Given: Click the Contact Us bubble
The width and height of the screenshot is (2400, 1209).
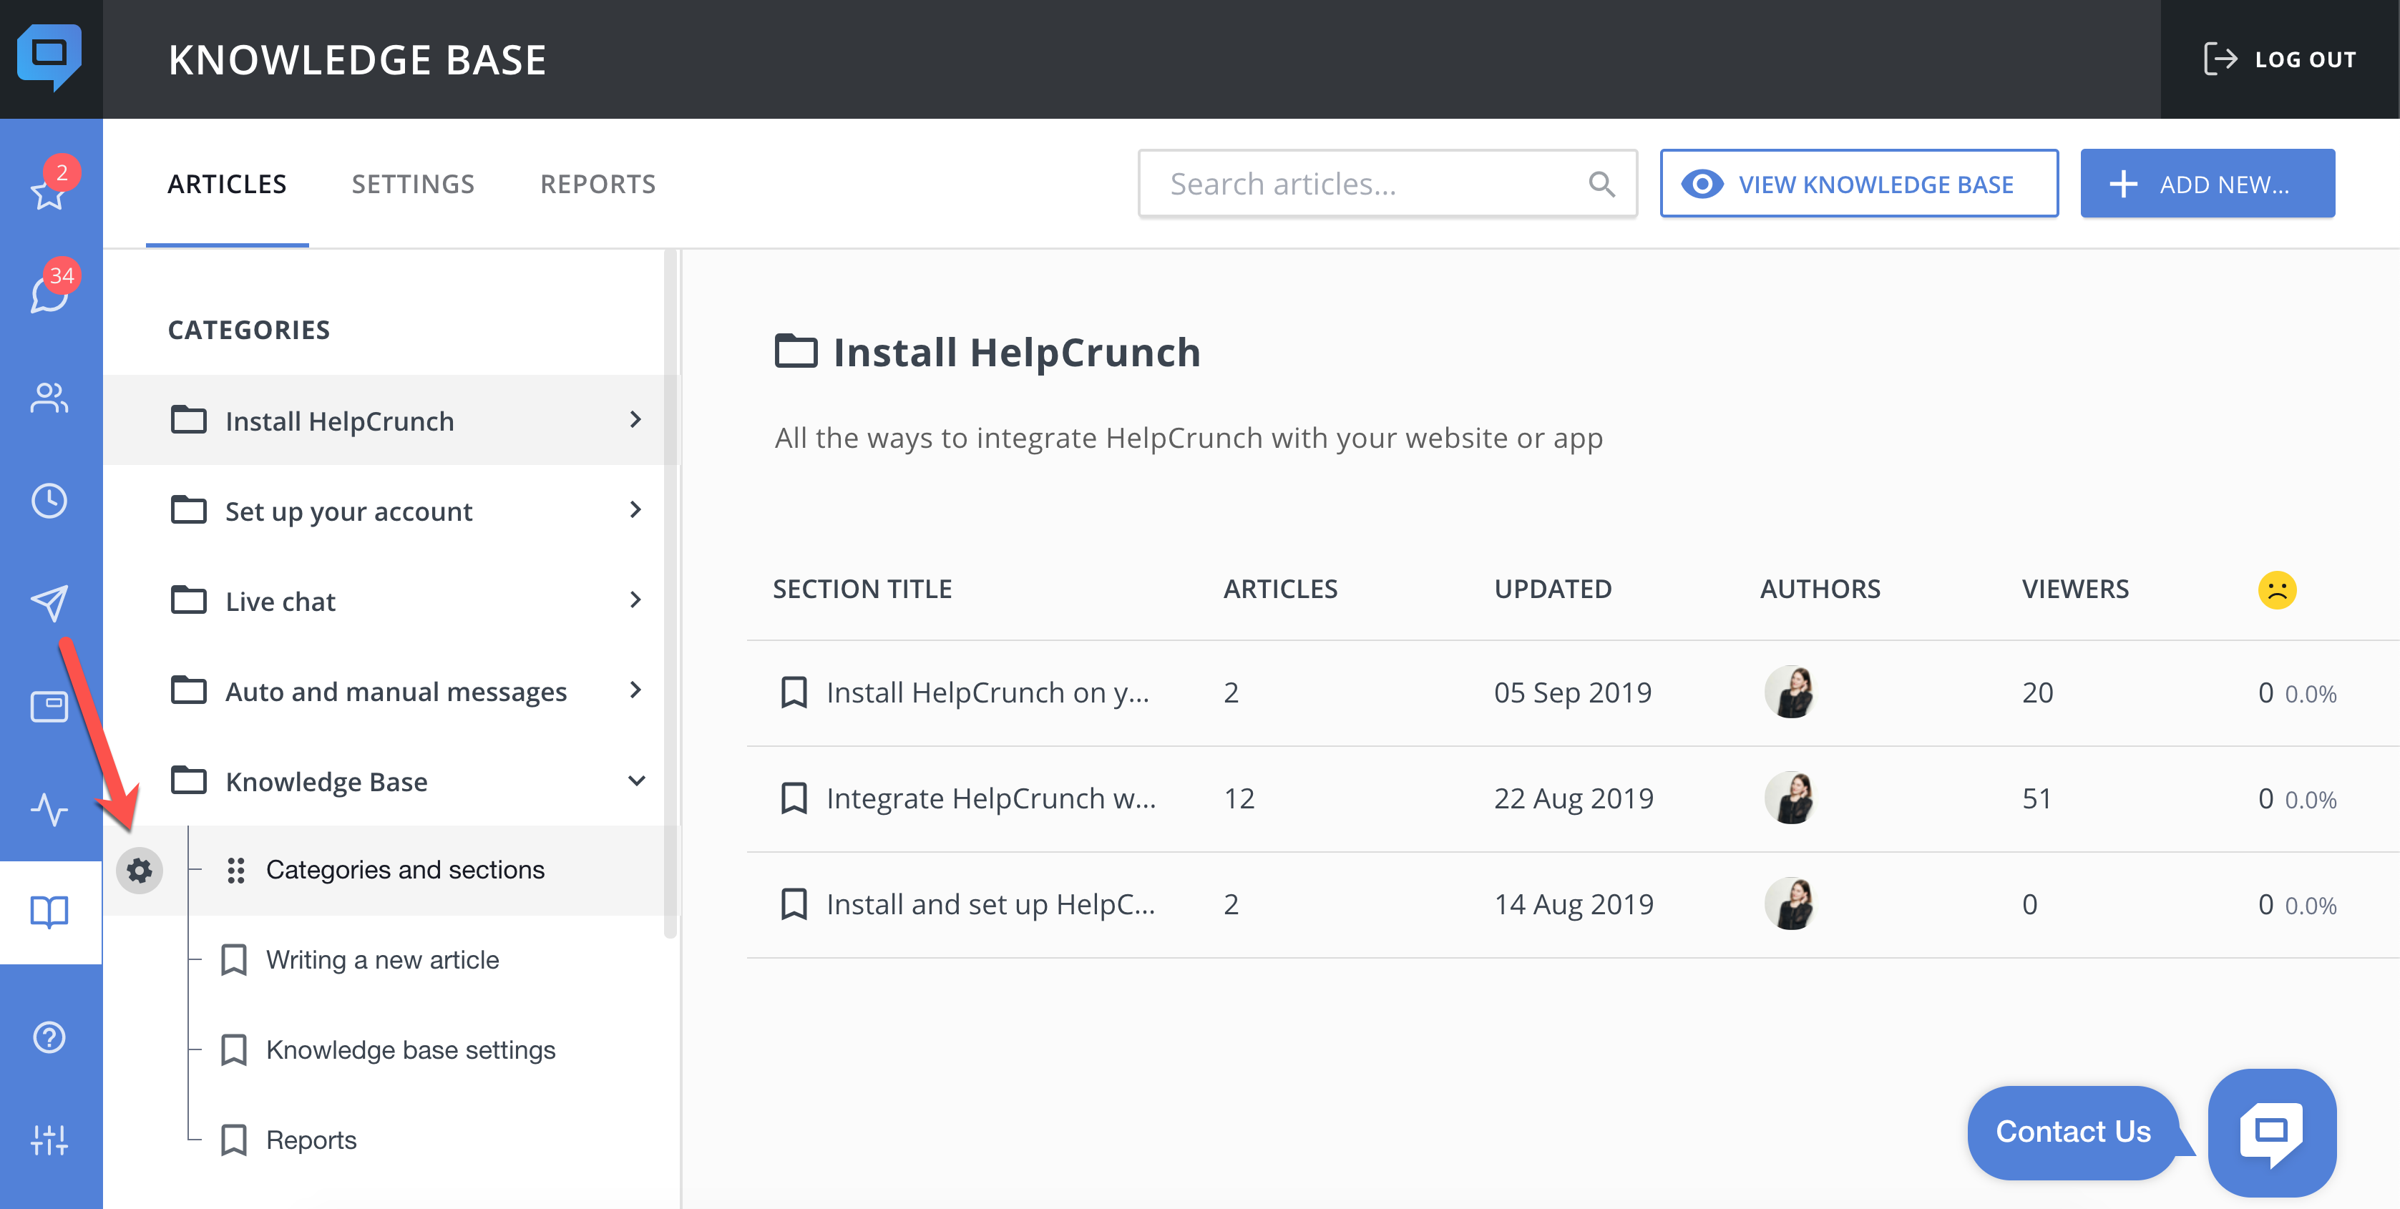Looking at the screenshot, I should [x=2073, y=1132].
